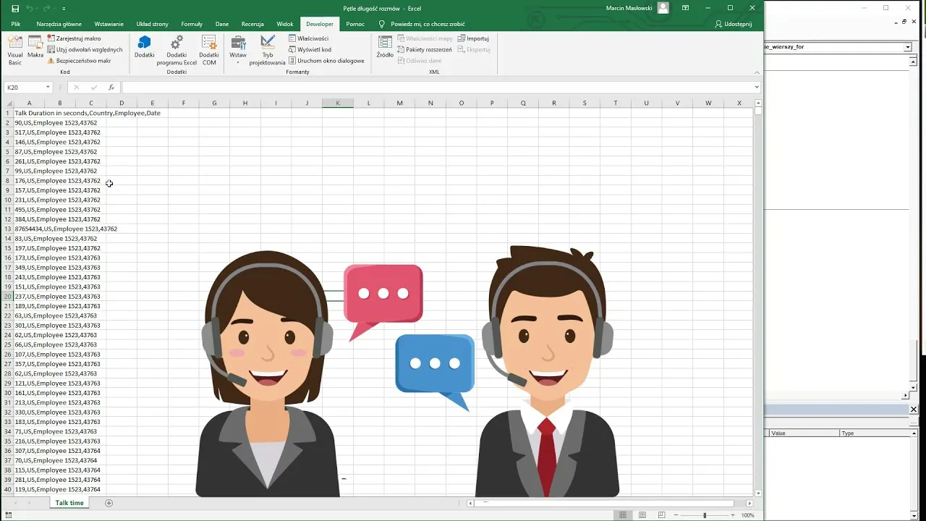
Task: Click the 100% zoom level
Action: pos(748,515)
